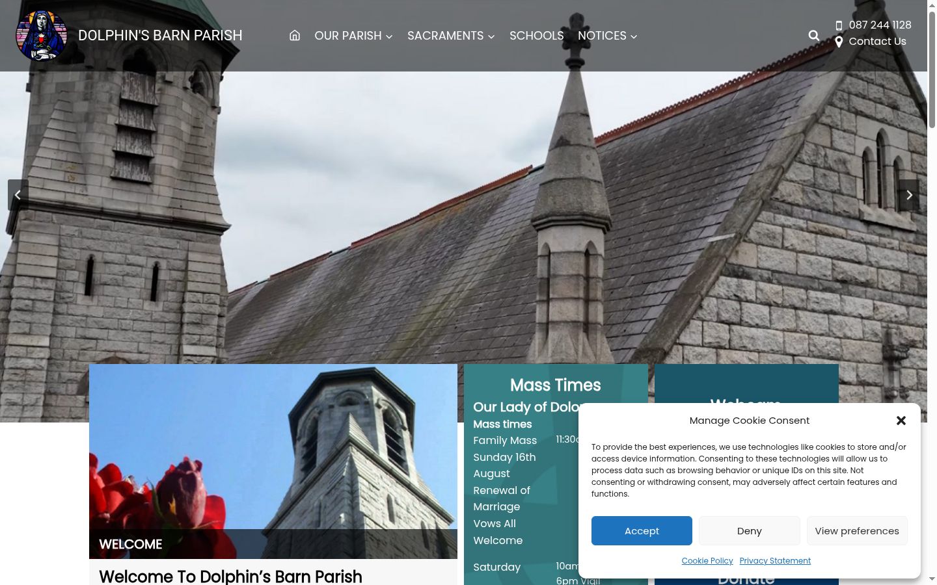
Task: Click the parish stained-glass logo
Action: 42,36
